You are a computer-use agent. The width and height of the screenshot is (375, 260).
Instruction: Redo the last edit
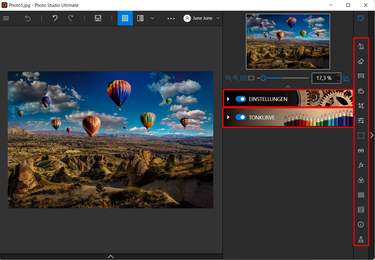(x=71, y=18)
